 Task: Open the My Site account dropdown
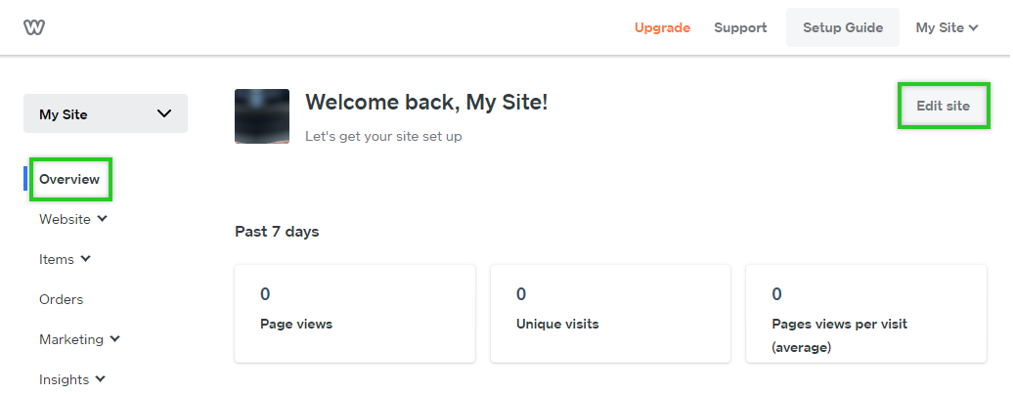coord(947,27)
